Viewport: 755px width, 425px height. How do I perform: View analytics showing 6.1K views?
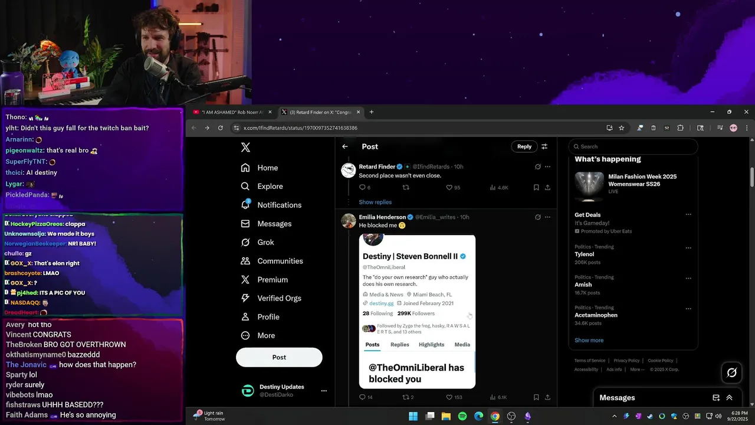point(498,397)
